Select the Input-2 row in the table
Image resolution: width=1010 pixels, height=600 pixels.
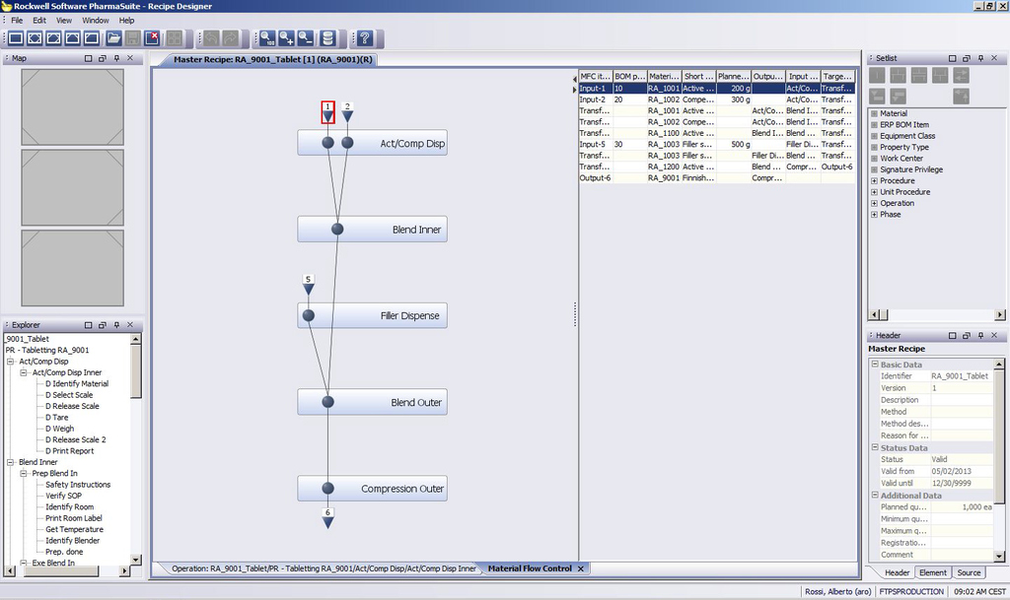[716, 100]
